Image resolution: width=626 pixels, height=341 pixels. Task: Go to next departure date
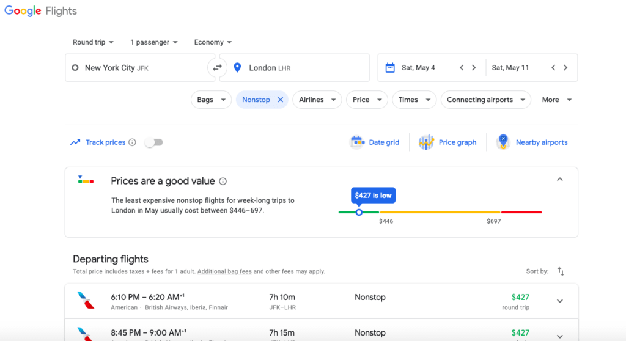click(474, 67)
